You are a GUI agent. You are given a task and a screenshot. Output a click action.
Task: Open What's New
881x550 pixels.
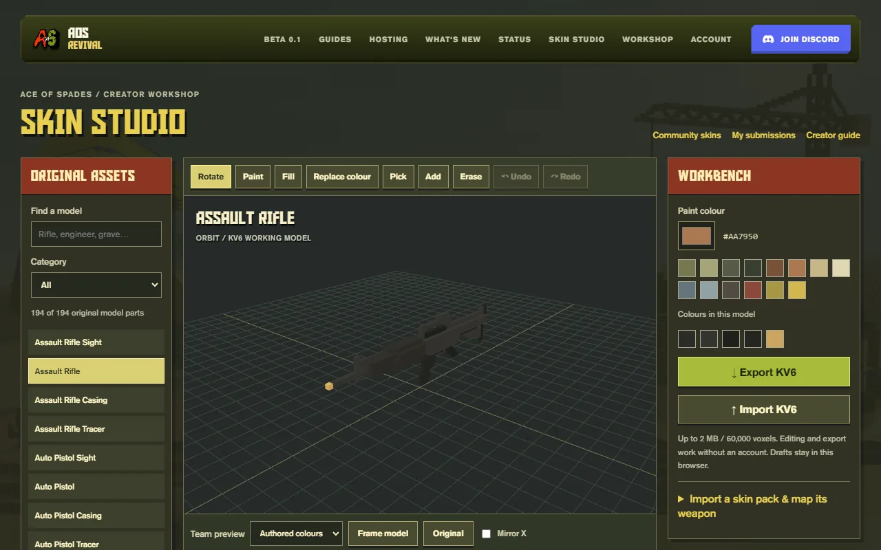tap(453, 39)
